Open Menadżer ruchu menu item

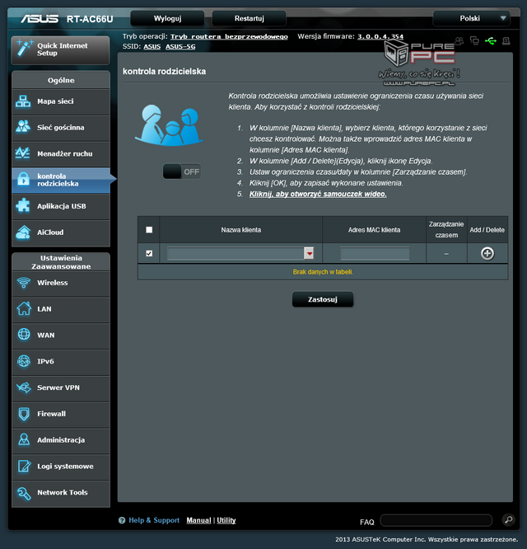[61, 153]
